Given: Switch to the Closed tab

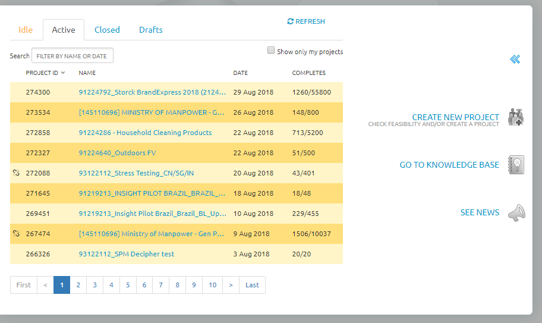Looking at the screenshot, I should click(107, 30).
